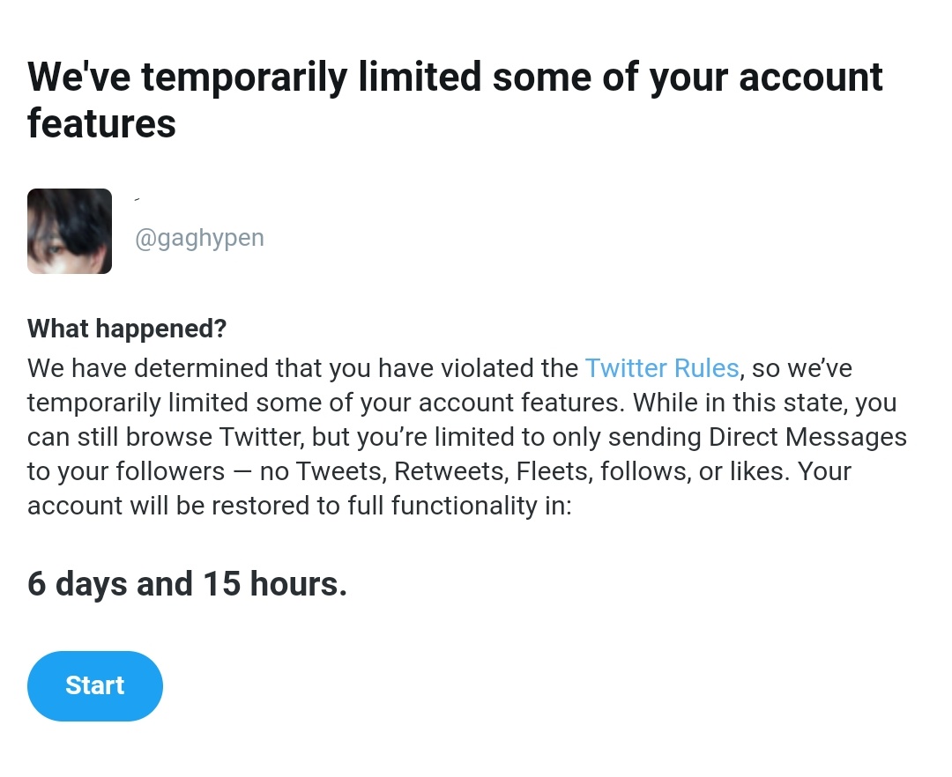The width and height of the screenshot is (952, 777).
Task: Open the Twitter Rules link
Action: pos(662,368)
